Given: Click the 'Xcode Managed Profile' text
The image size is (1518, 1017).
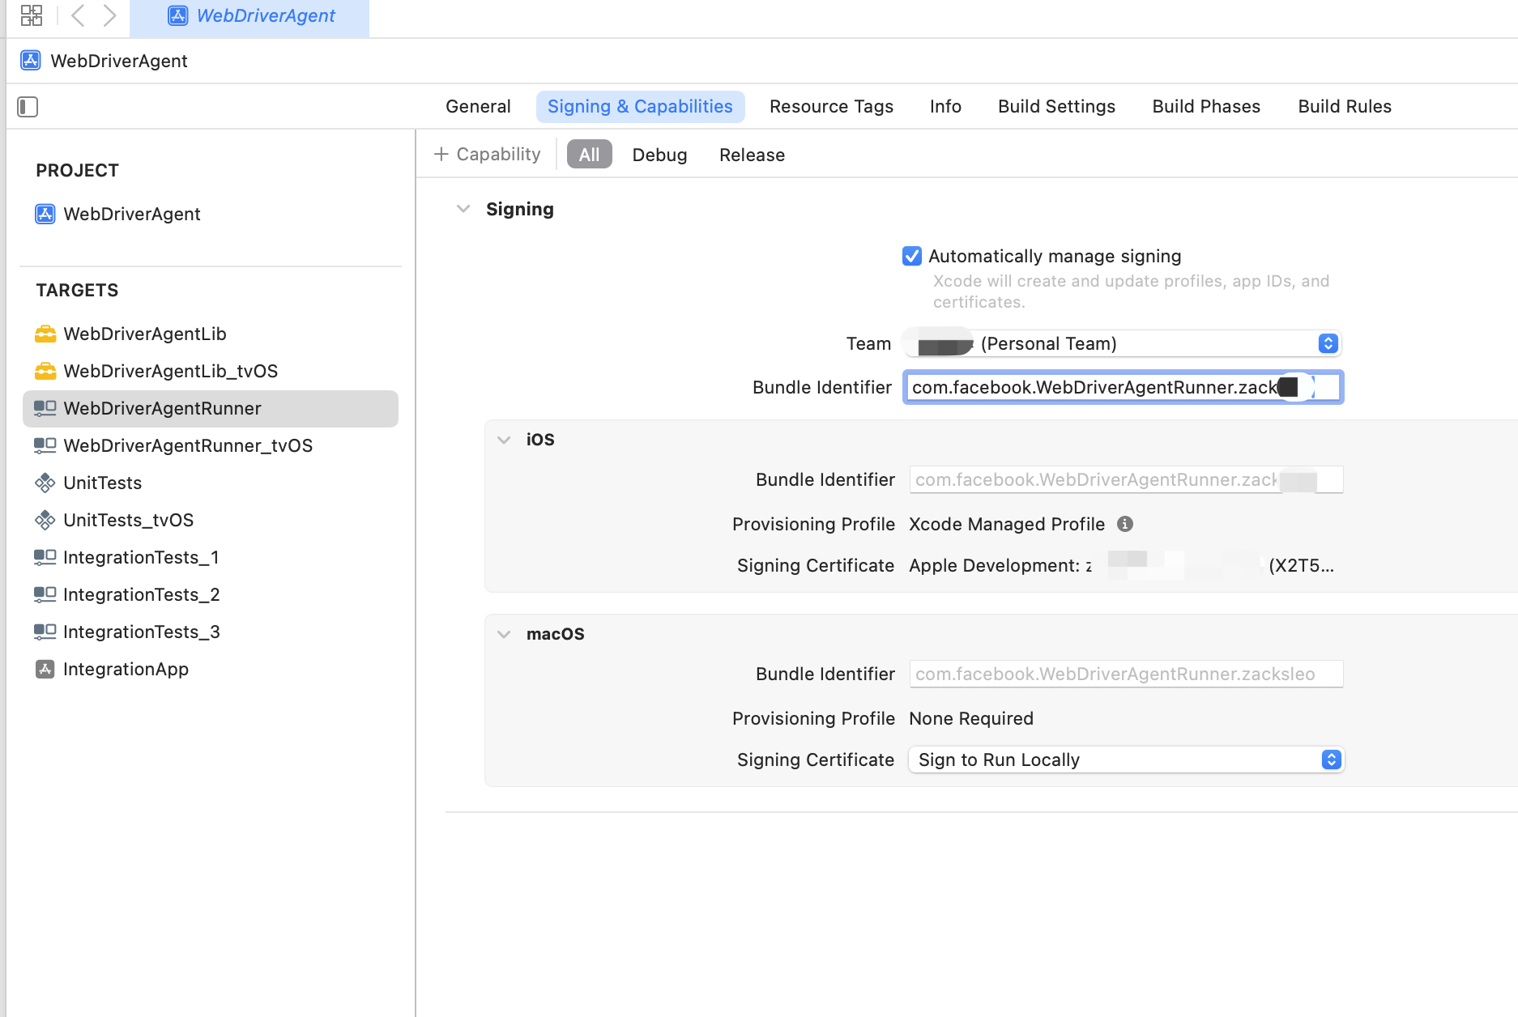Looking at the screenshot, I should point(1007,524).
